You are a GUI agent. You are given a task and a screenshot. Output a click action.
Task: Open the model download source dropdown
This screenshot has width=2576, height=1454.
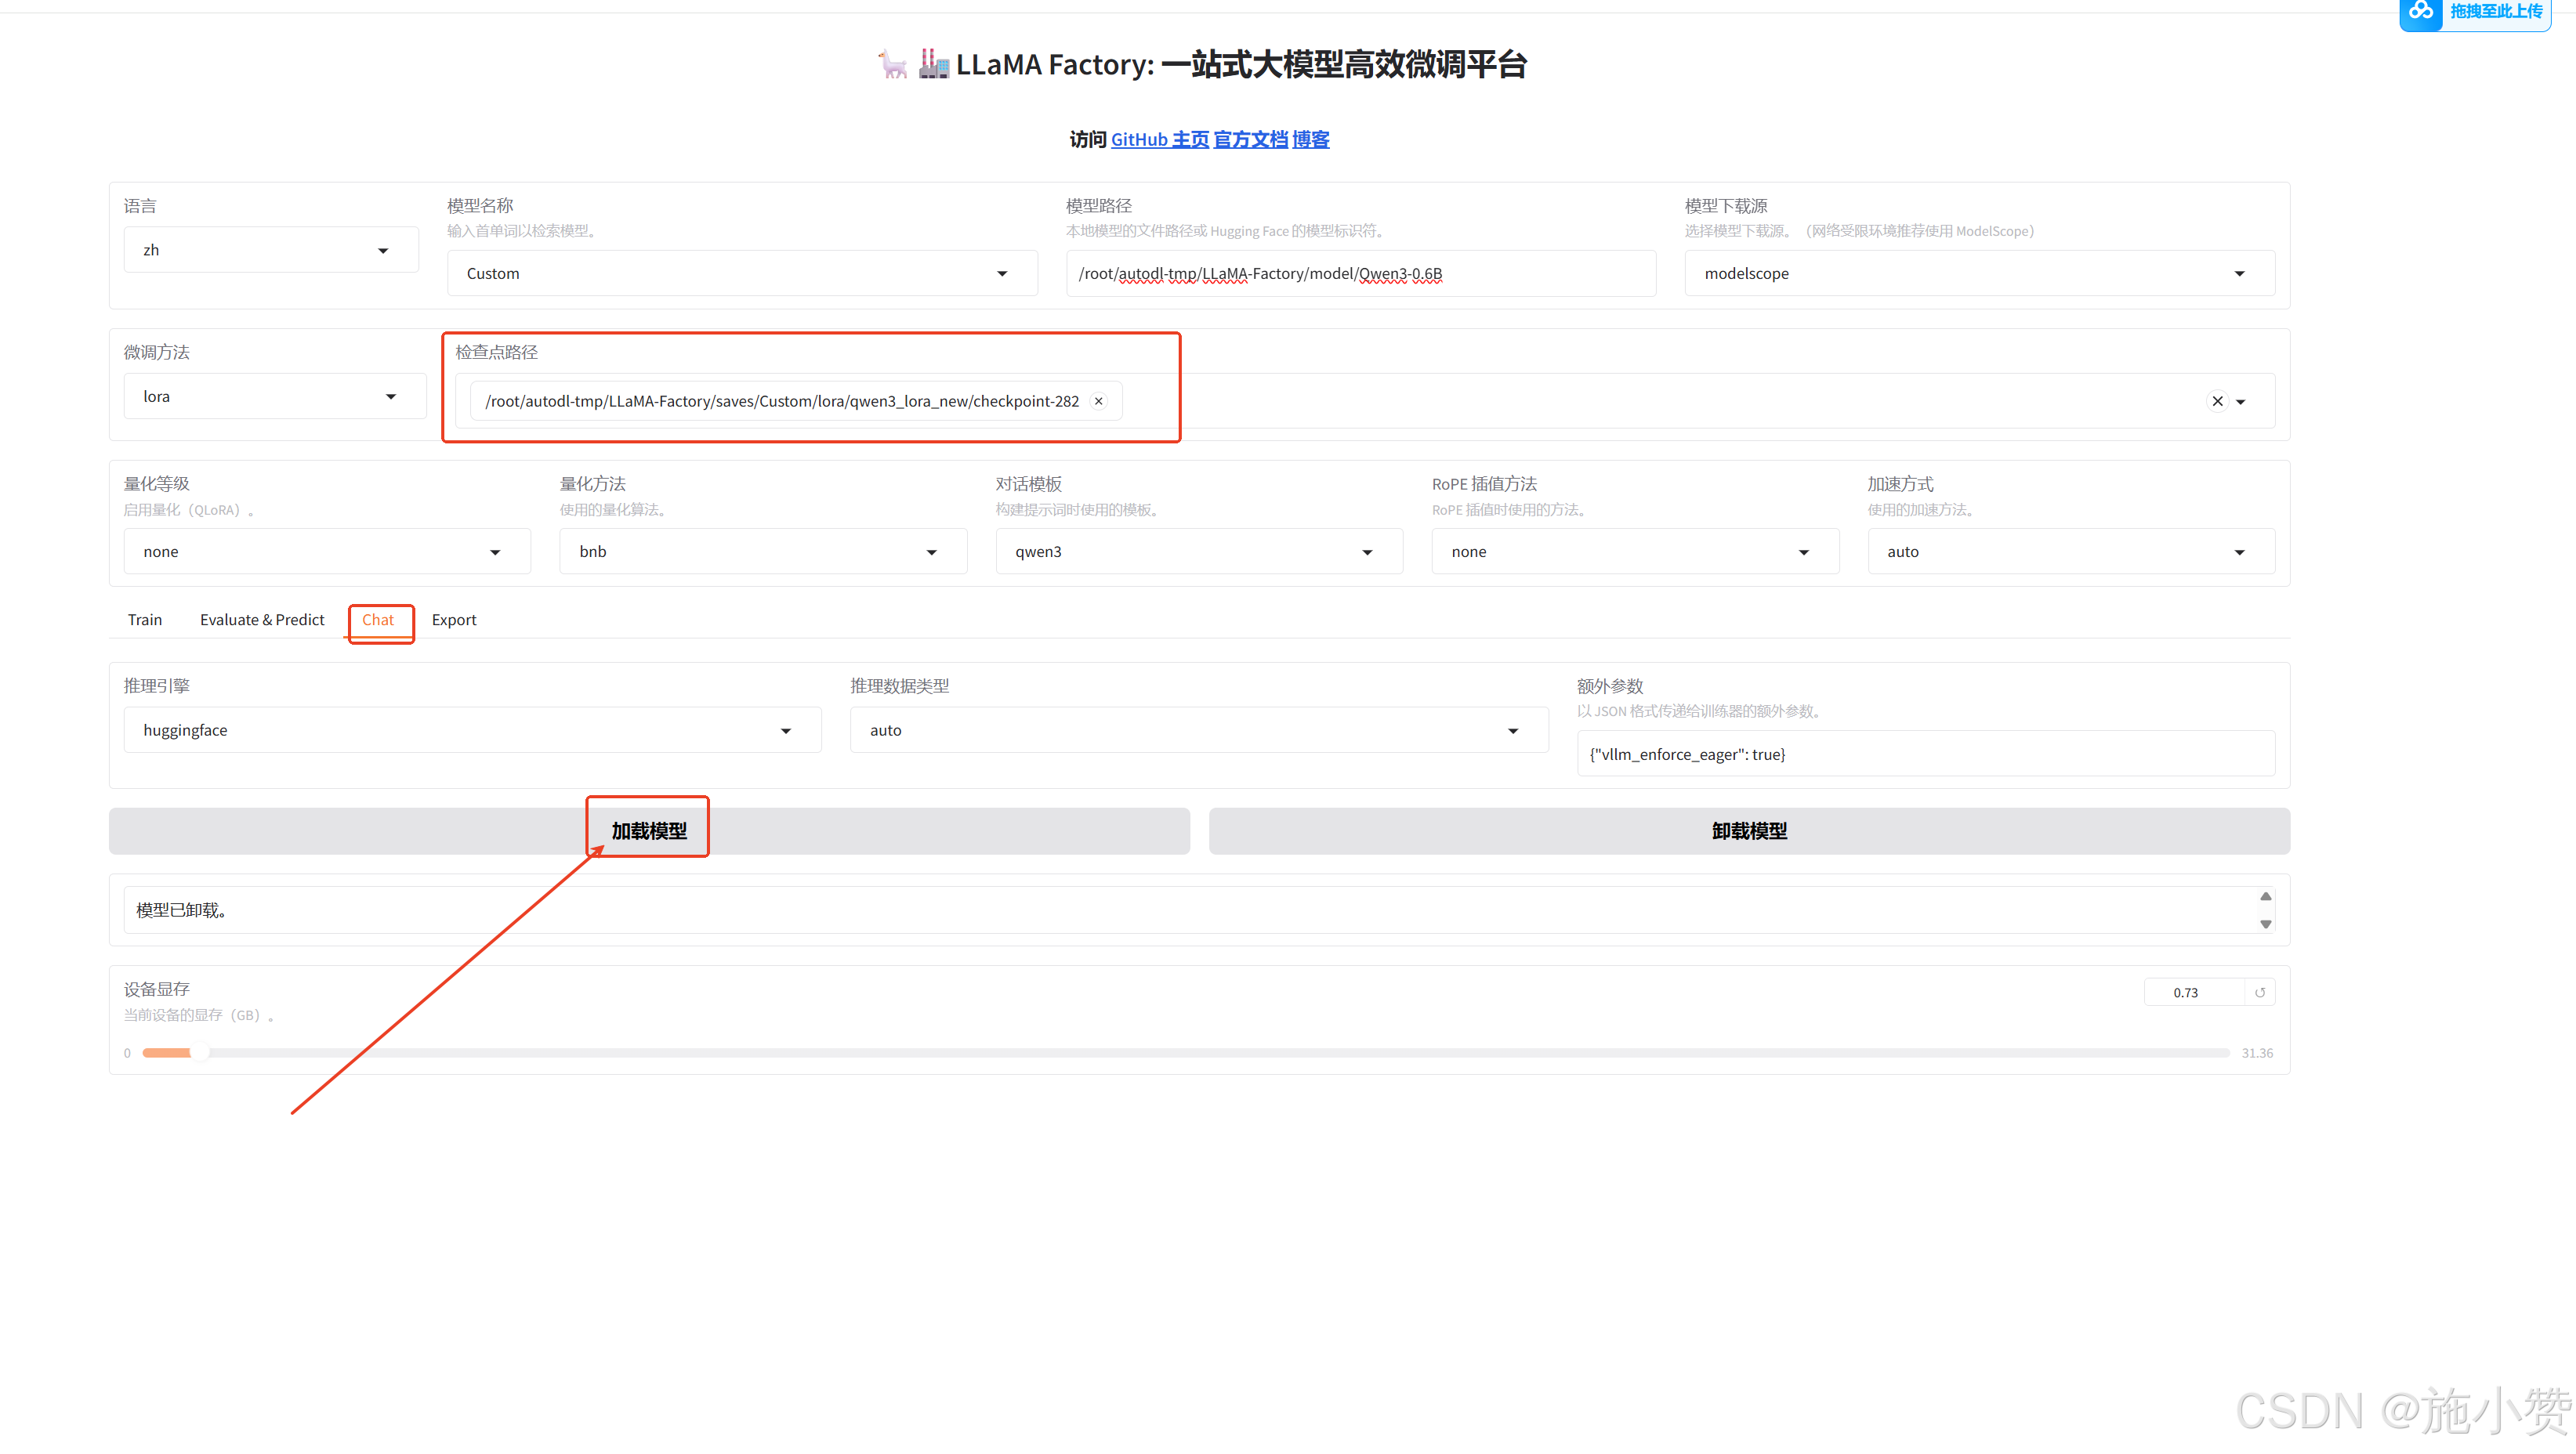click(x=1979, y=274)
